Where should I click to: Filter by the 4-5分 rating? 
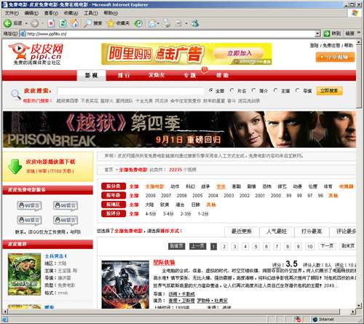pos(151,214)
